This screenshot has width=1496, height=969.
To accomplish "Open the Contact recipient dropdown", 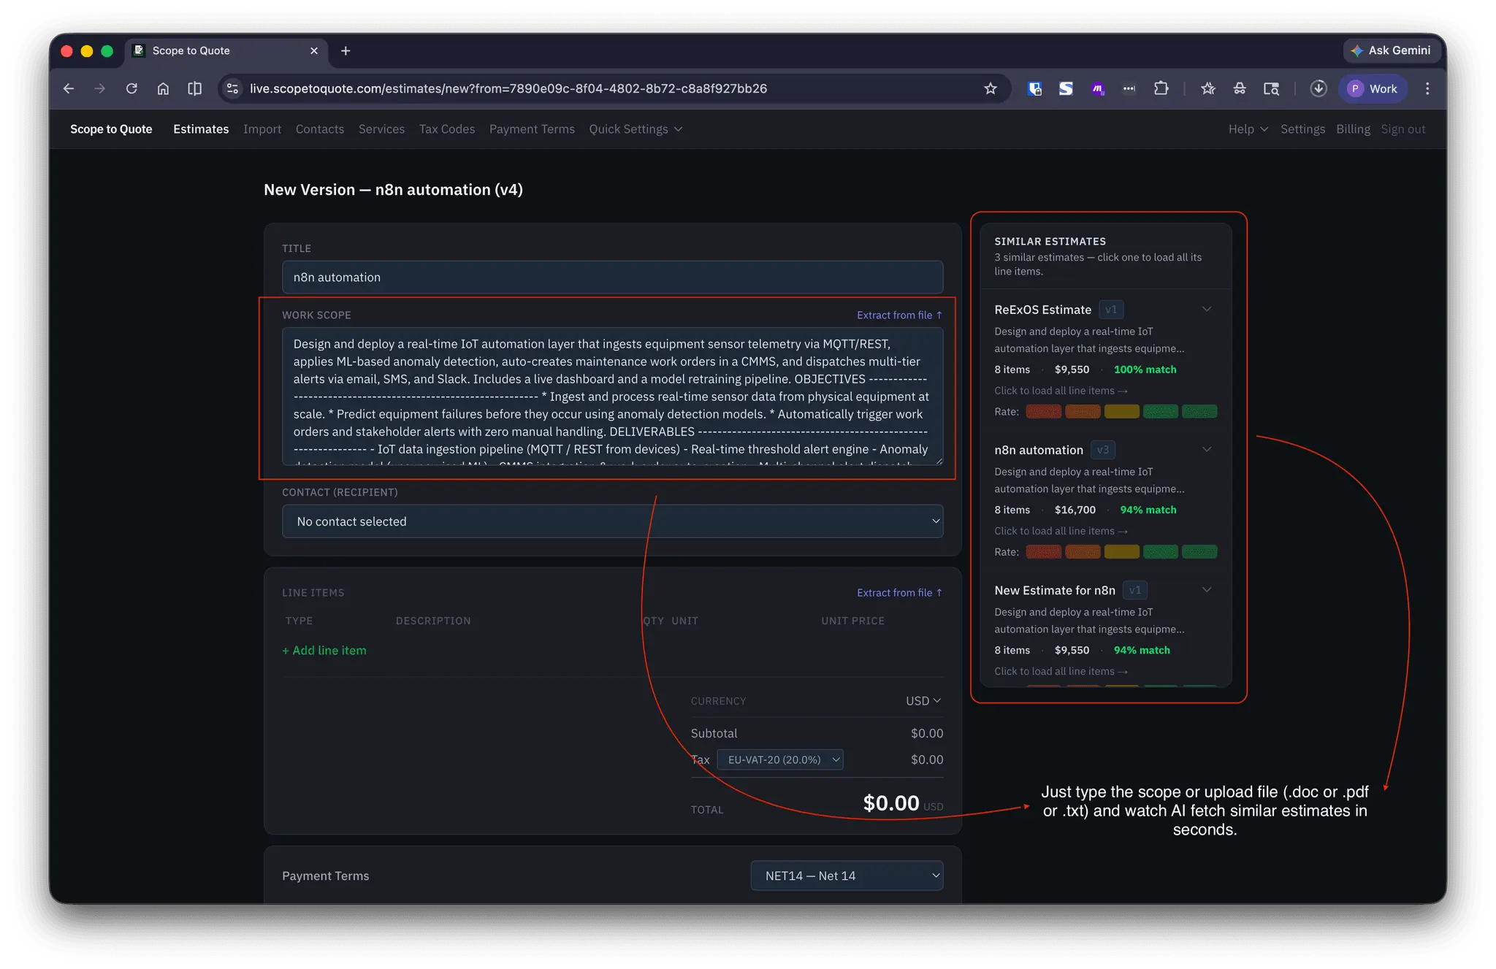I will (x=612, y=521).
